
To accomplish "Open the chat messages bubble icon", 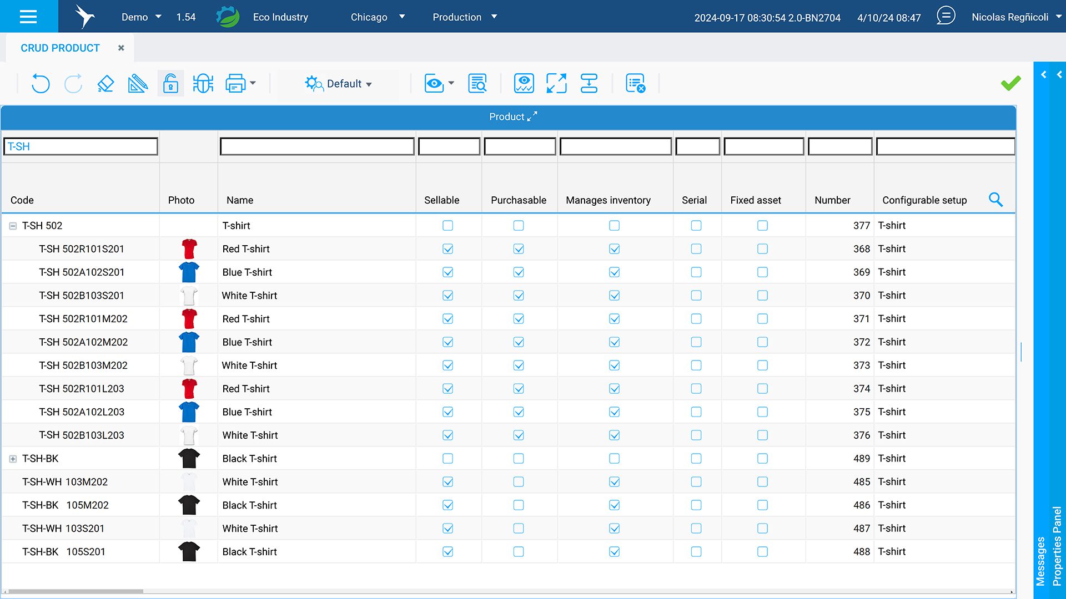I will pyautogui.click(x=946, y=16).
